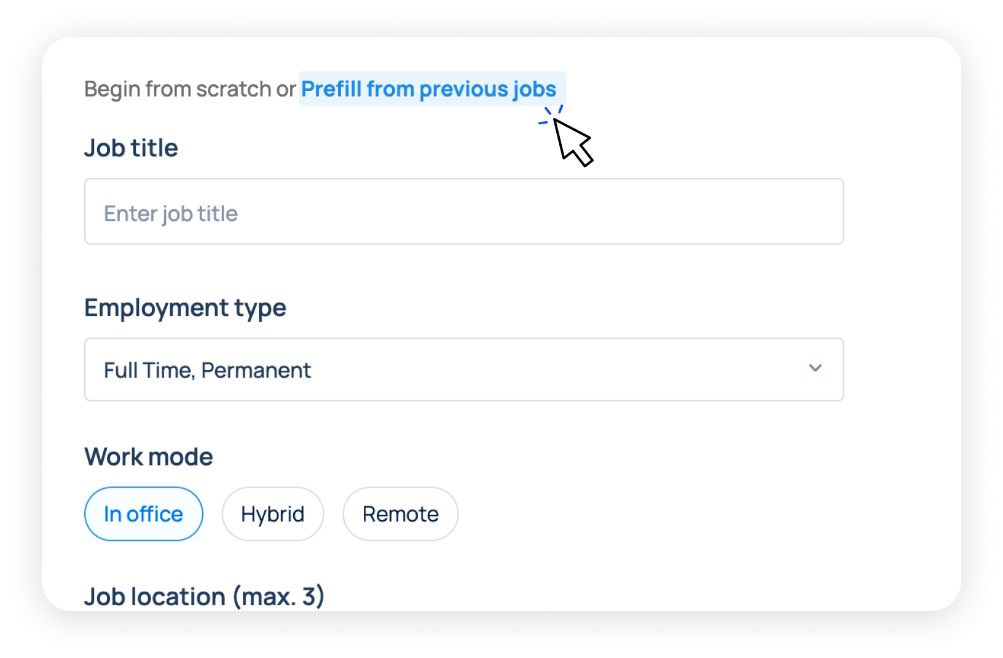Screen dimensions: 1003x658
Task: Click the empty middle of the Employment type box
Action: [553, 370]
